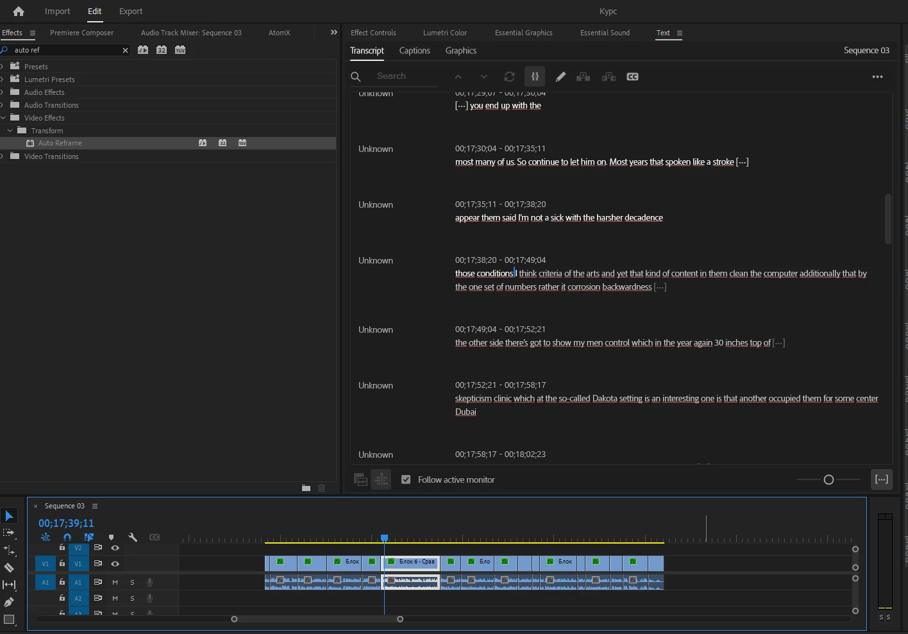Click clip Блок 6 - Срав on V1

(x=412, y=563)
